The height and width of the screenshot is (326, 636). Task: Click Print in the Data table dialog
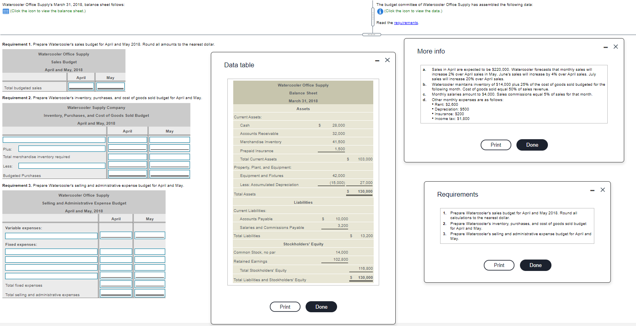(285, 307)
